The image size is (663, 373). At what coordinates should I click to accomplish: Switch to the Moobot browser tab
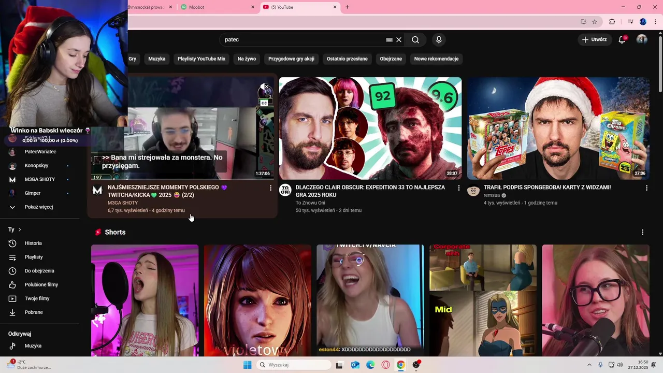(218, 7)
